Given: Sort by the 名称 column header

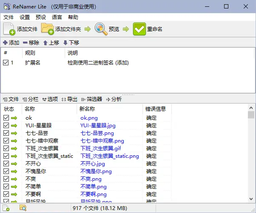Looking at the screenshot, I should [x=49, y=109].
